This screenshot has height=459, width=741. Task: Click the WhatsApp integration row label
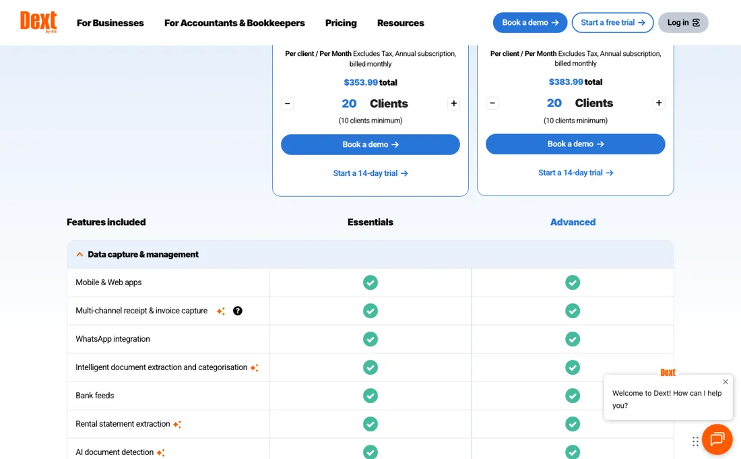click(x=113, y=339)
